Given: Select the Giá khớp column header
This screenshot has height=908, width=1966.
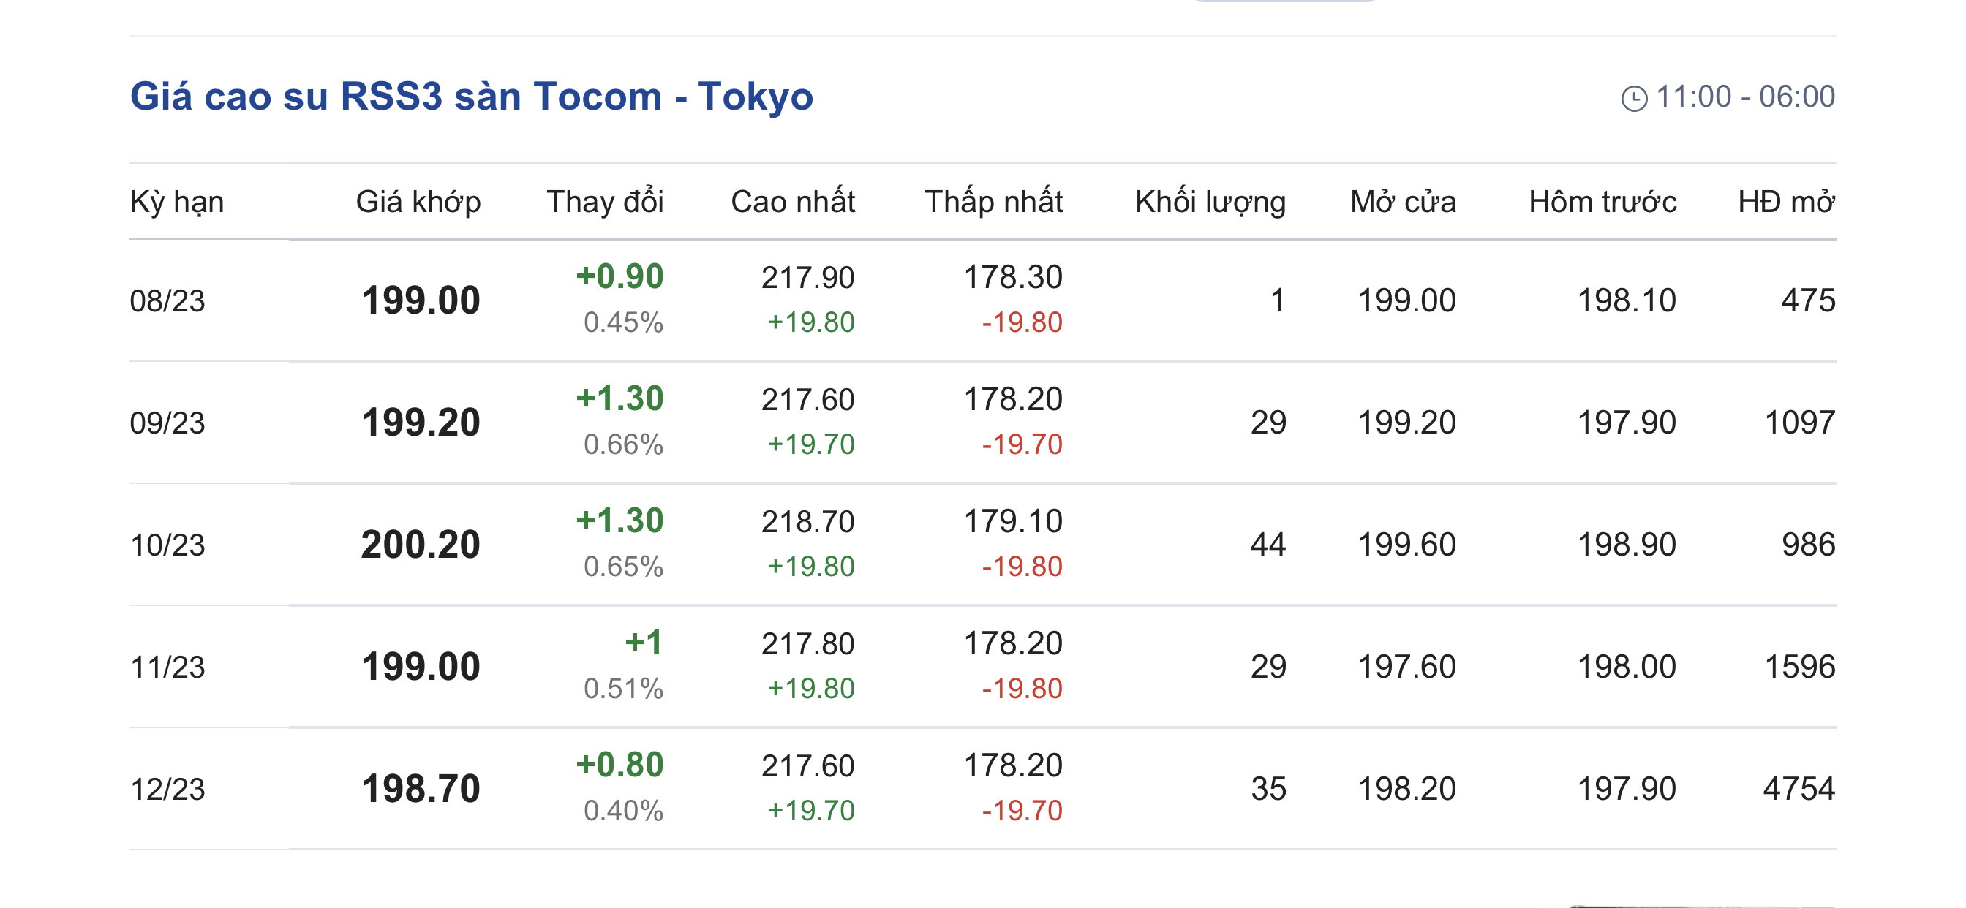Looking at the screenshot, I should click(418, 203).
